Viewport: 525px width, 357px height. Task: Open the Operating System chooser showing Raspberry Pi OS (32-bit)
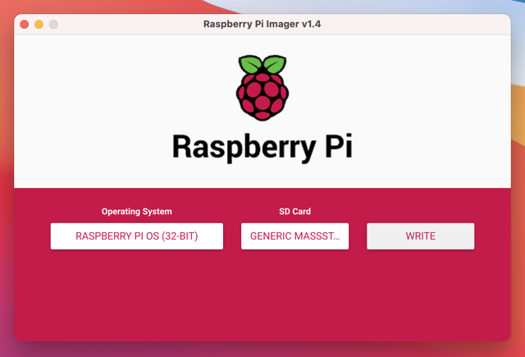137,236
